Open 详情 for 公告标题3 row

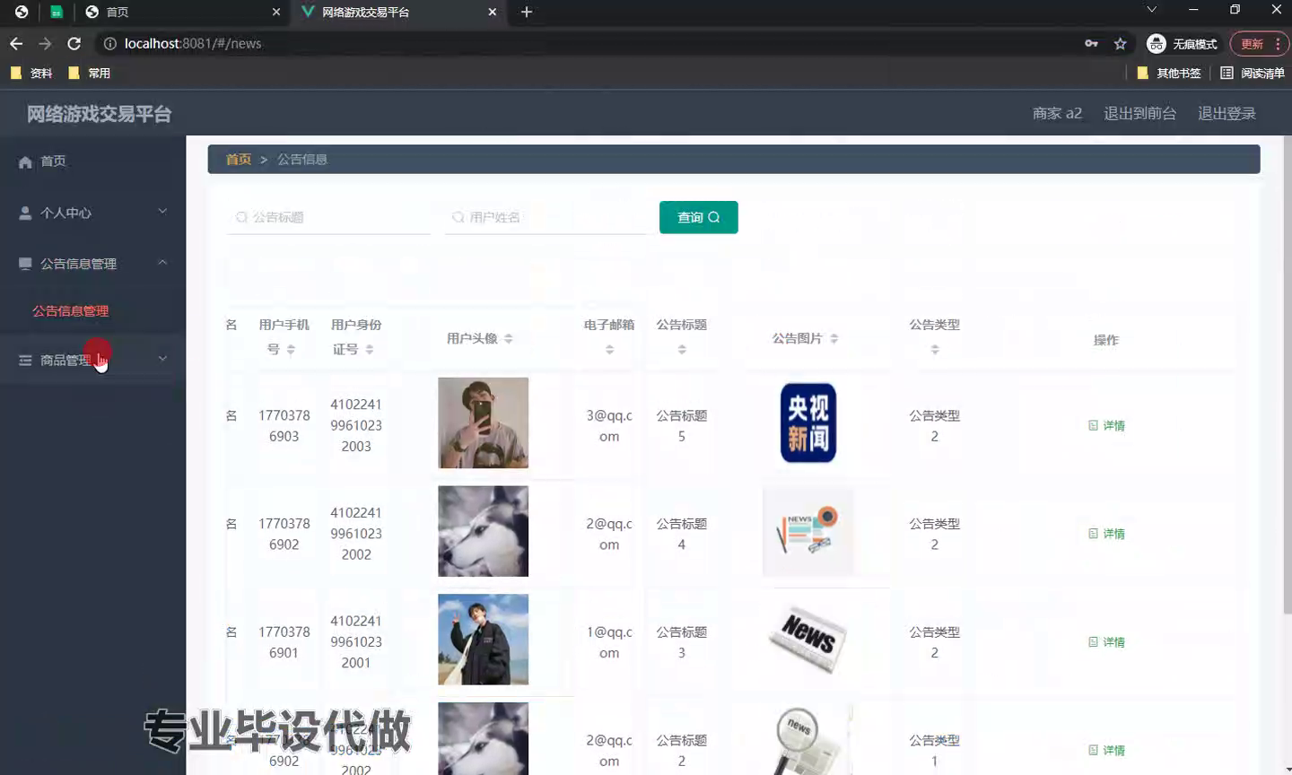coord(1106,642)
